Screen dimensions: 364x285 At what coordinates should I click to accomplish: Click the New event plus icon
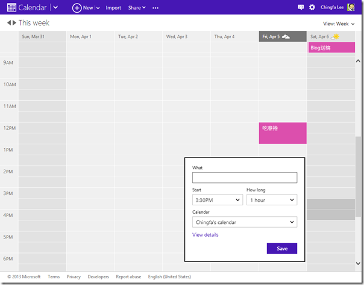[77, 8]
